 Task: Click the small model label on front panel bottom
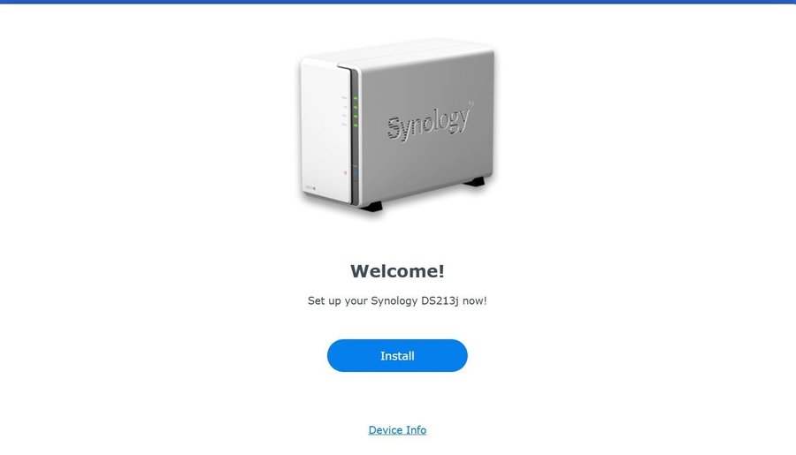[x=310, y=188]
